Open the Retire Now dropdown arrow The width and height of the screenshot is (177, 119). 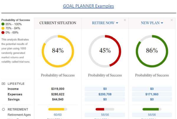click(117, 23)
